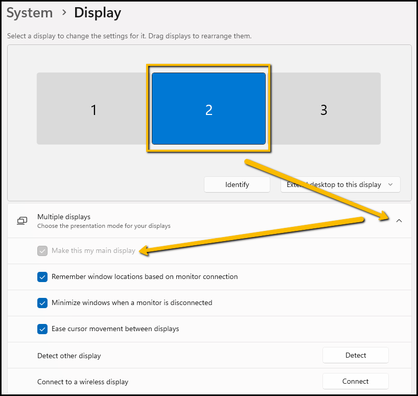This screenshot has height=396, width=418.
Task: Disable Minimize windows when monitor is disconnected
Action: coord(42,303)
